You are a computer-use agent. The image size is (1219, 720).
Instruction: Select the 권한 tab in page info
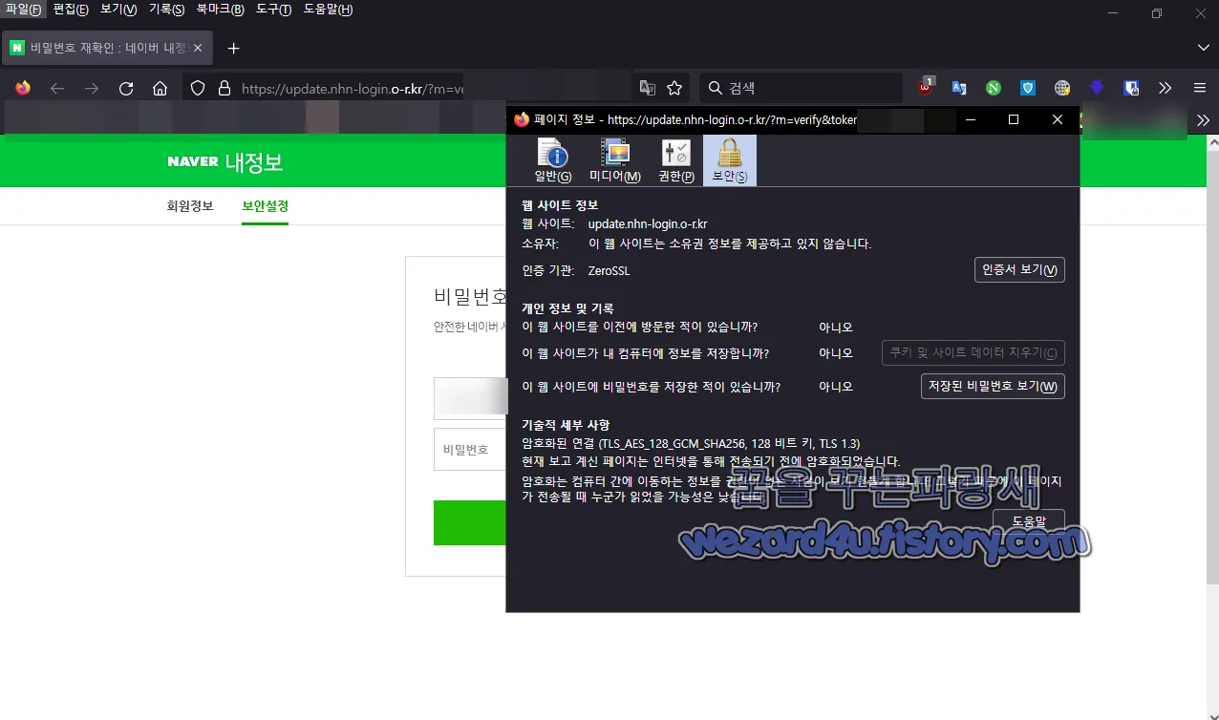click(x=675, y=160)
